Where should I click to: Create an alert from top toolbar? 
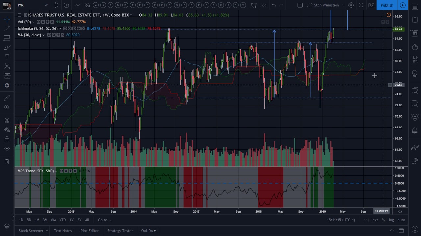254,5
